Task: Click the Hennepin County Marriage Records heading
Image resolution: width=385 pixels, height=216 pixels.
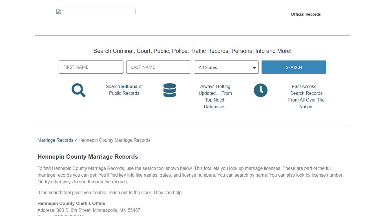Action: click(88, 157)
